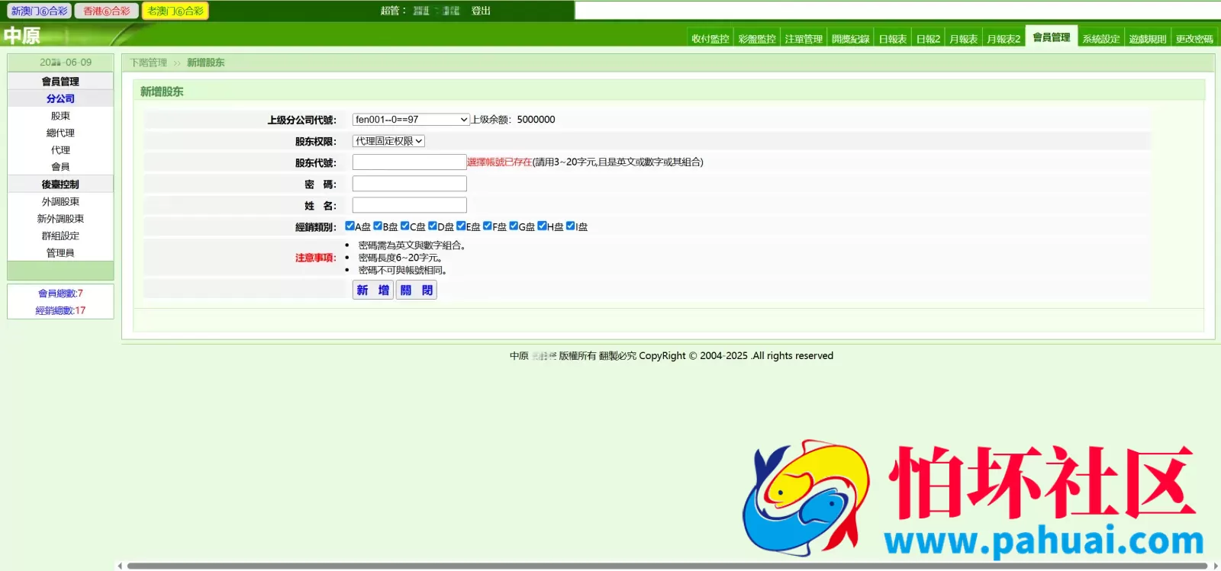
Task: Select 分公司 in the sidebar
Action: (60, 98)
